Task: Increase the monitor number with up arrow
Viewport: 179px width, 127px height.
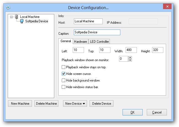Action: pos(130,58)
